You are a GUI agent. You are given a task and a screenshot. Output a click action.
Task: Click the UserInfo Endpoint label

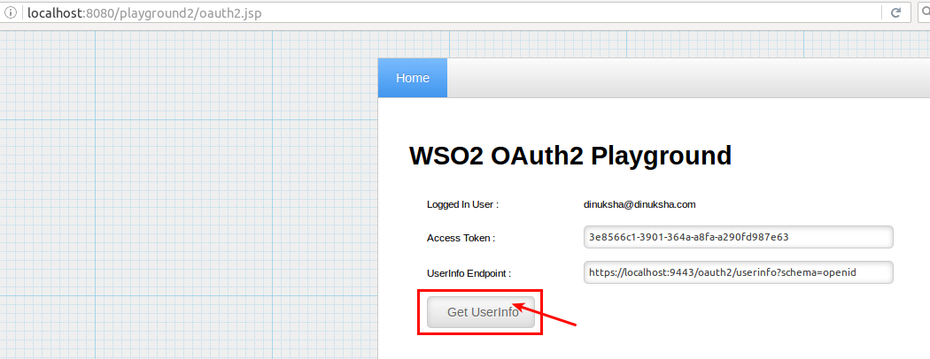click(x=469, y=274)
